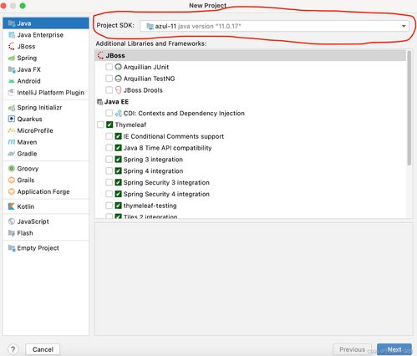Viewport: 417px width, 356px height.
Task: Click the MicroProfile icon
Action: click(x=12, y=130)
